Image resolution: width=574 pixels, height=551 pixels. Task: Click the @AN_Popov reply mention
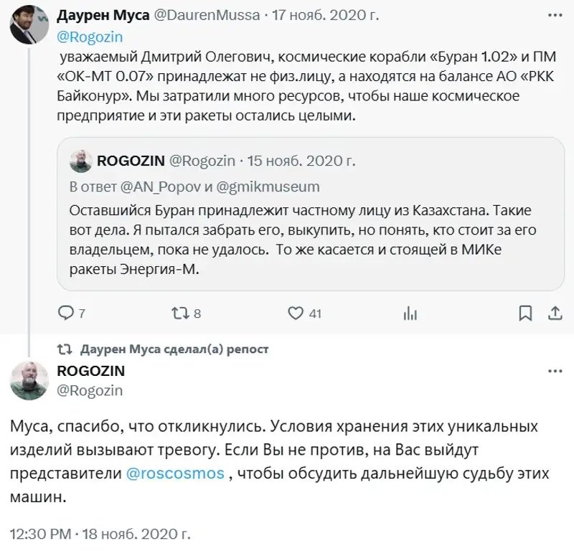156,187
